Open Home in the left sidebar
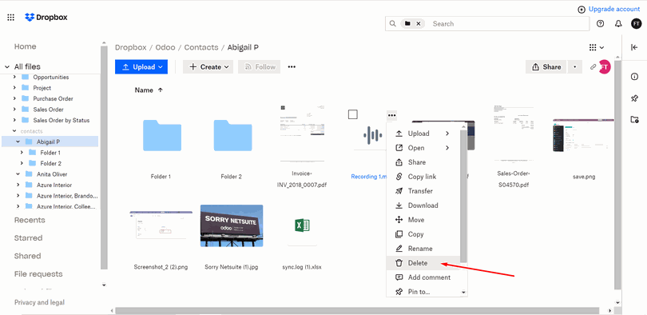 [x=26, y=46]
